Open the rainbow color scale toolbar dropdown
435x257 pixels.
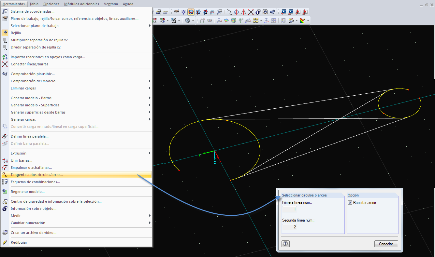tap(308, 20)
